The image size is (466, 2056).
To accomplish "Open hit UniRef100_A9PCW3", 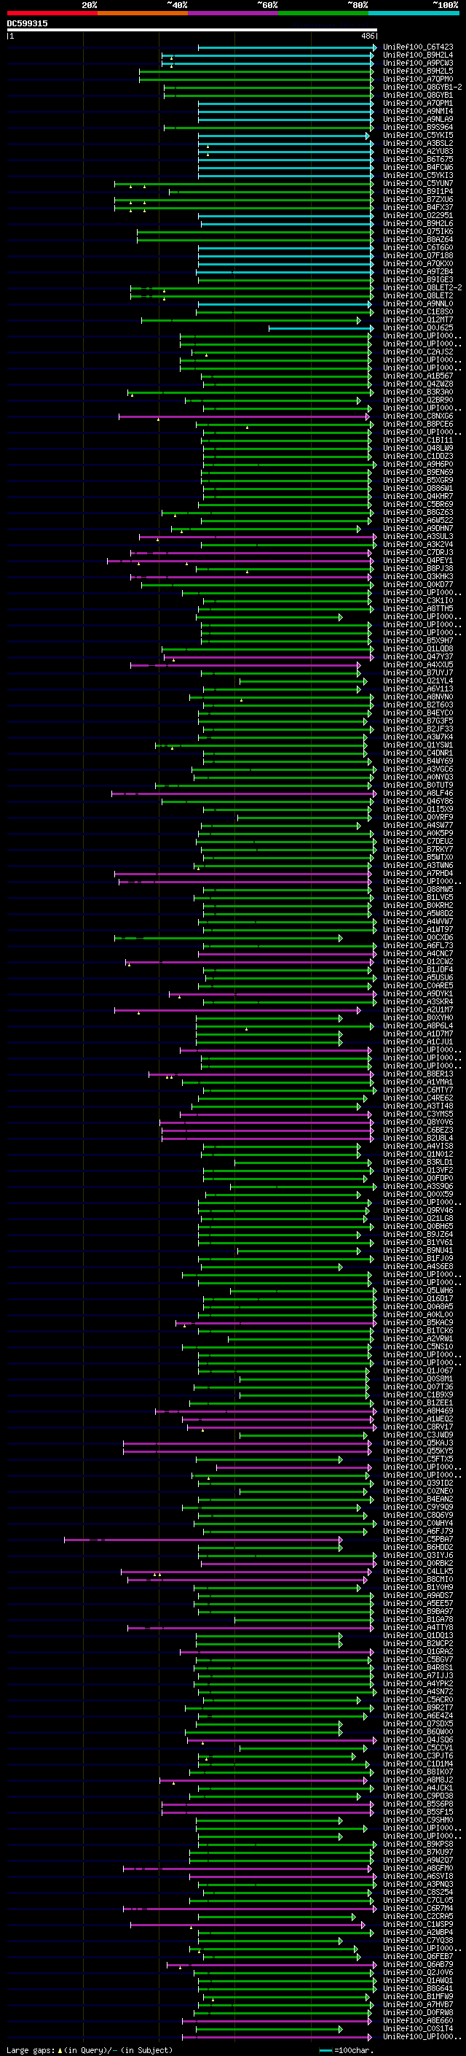I will coord(418,63).
